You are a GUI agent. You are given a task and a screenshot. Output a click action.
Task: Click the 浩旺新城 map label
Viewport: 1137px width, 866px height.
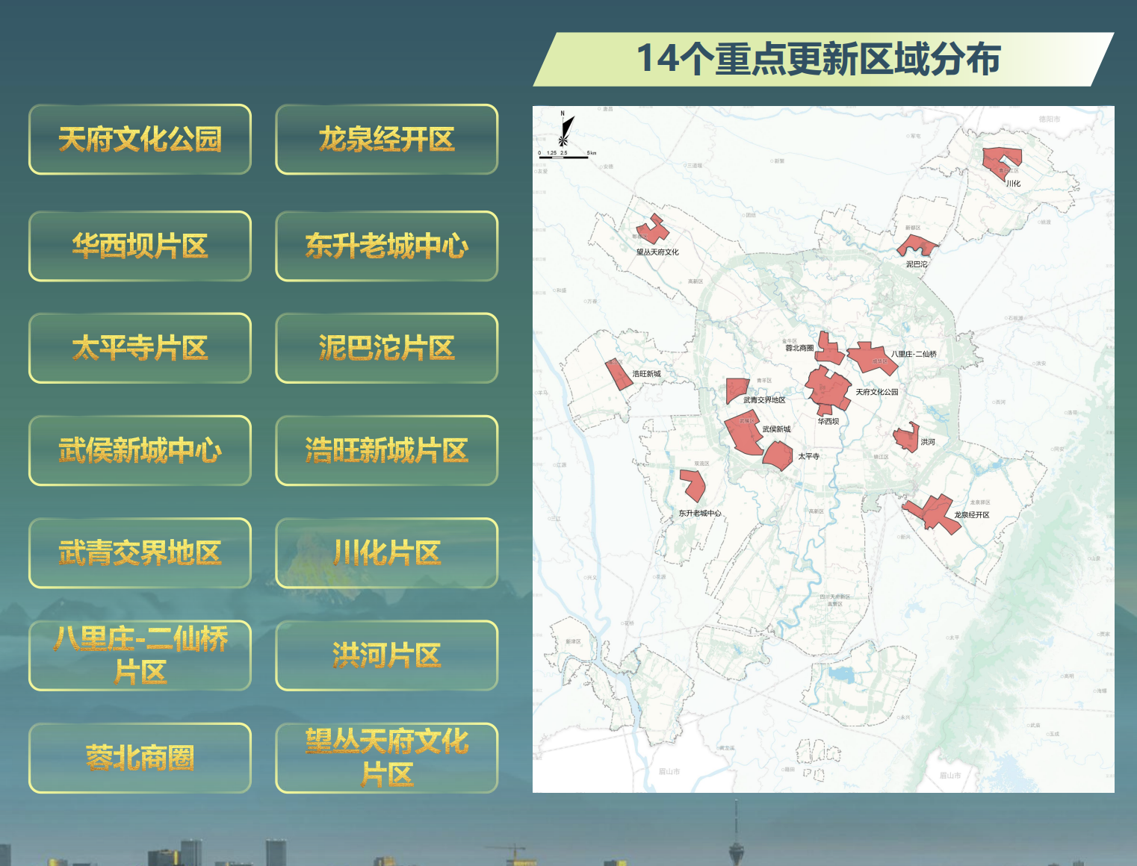click(647, 374)
